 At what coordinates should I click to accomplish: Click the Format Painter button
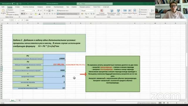12,14
